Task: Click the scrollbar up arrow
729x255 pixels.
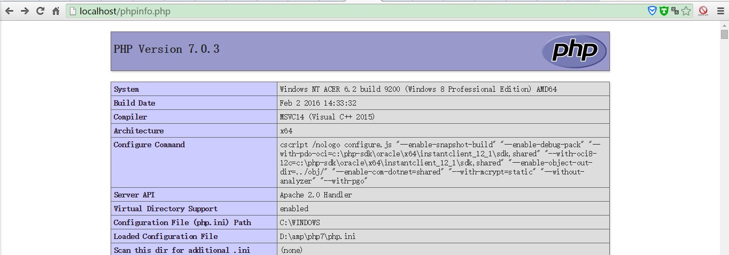Action: tap(724, 25)
